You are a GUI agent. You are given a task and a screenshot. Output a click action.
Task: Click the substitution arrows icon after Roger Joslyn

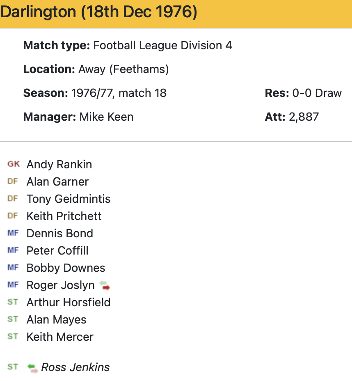tap(105, 285)
